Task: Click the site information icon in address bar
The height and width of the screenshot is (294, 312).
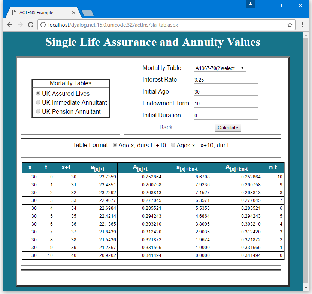Action: [x=43, y=25]
